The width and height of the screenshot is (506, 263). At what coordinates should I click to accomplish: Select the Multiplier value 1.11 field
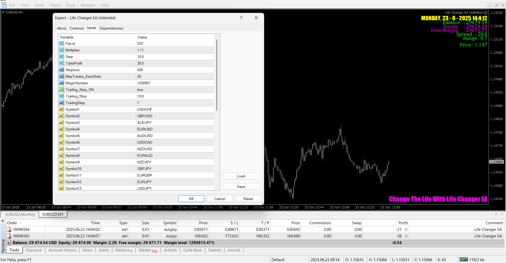[x=175, y=50]
